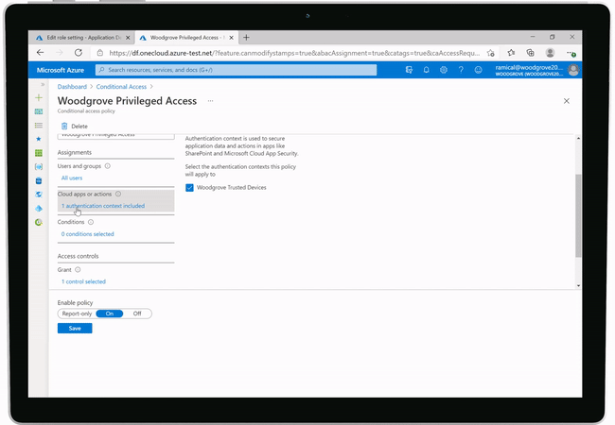
Task: Open the user account menu
Action: [573, 70]
